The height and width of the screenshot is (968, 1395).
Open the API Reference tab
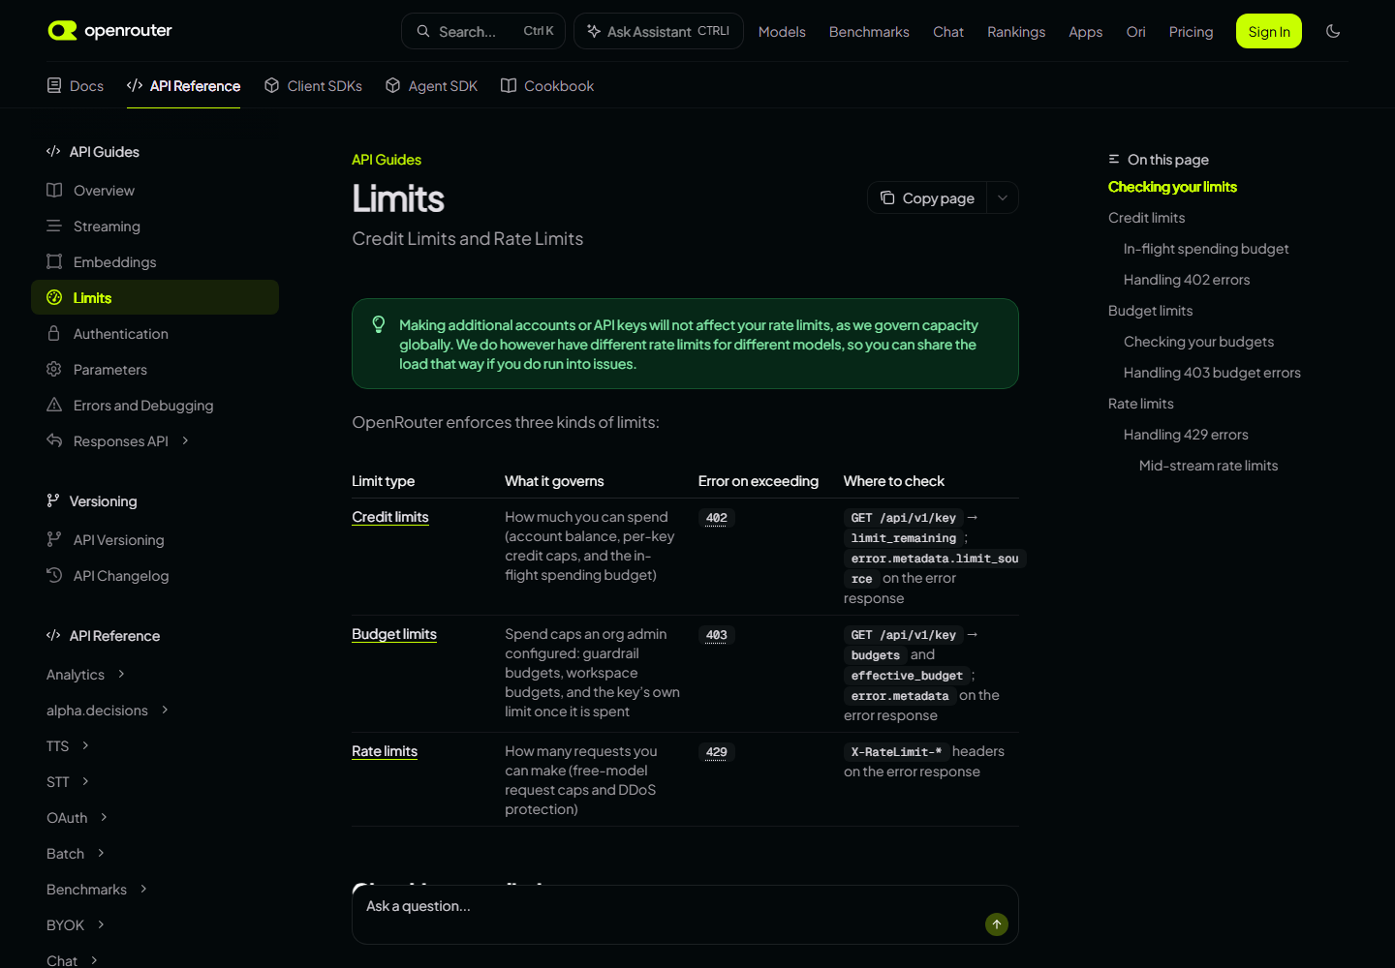[x=183, y=85]
